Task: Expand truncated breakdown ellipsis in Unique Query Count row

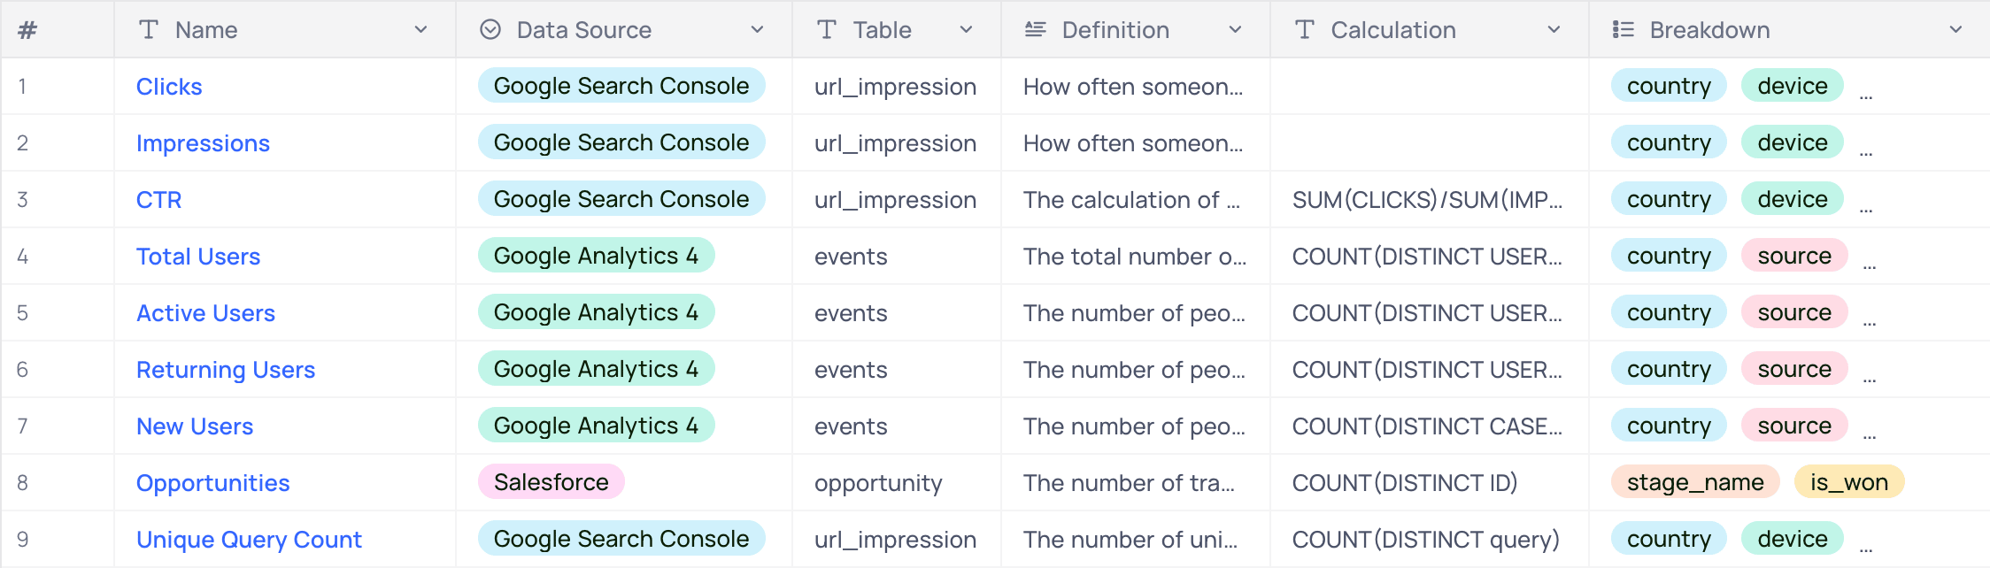Action: pyautogui.click(x=1866, y=549)
